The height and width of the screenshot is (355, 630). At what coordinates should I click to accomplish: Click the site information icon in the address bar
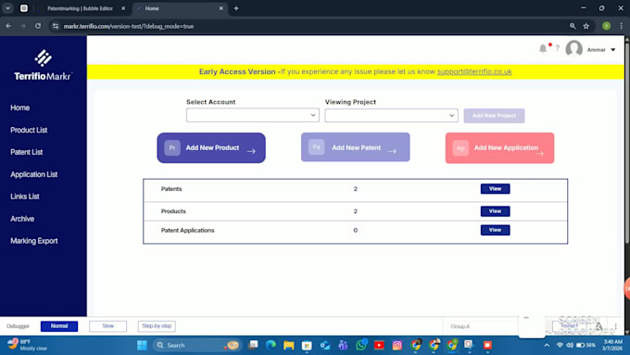click(x=56, y=26)
